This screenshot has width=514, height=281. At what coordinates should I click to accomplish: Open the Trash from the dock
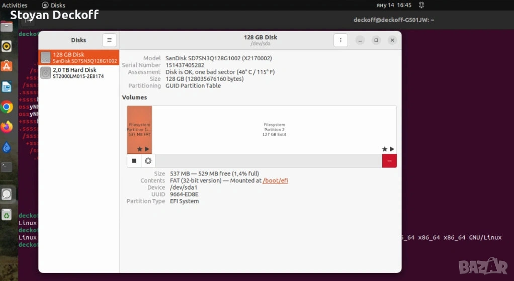tap(7, 215)
